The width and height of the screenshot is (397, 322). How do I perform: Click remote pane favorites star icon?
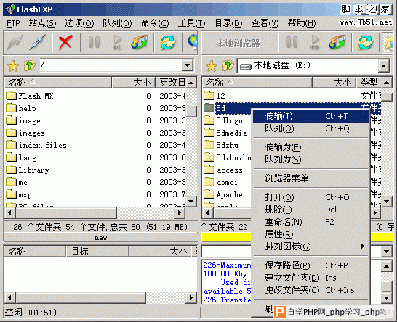pos(13,66)
